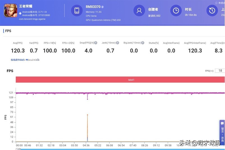Viewport: 225px width, 150px height.
Task: Click the RMX3370 device name
Action: click(93, 7)
